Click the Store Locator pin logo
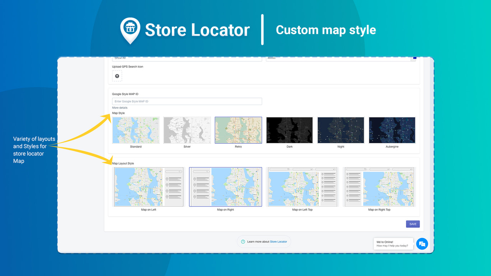This screenshot has height=276, width=491. click(130, 29)
